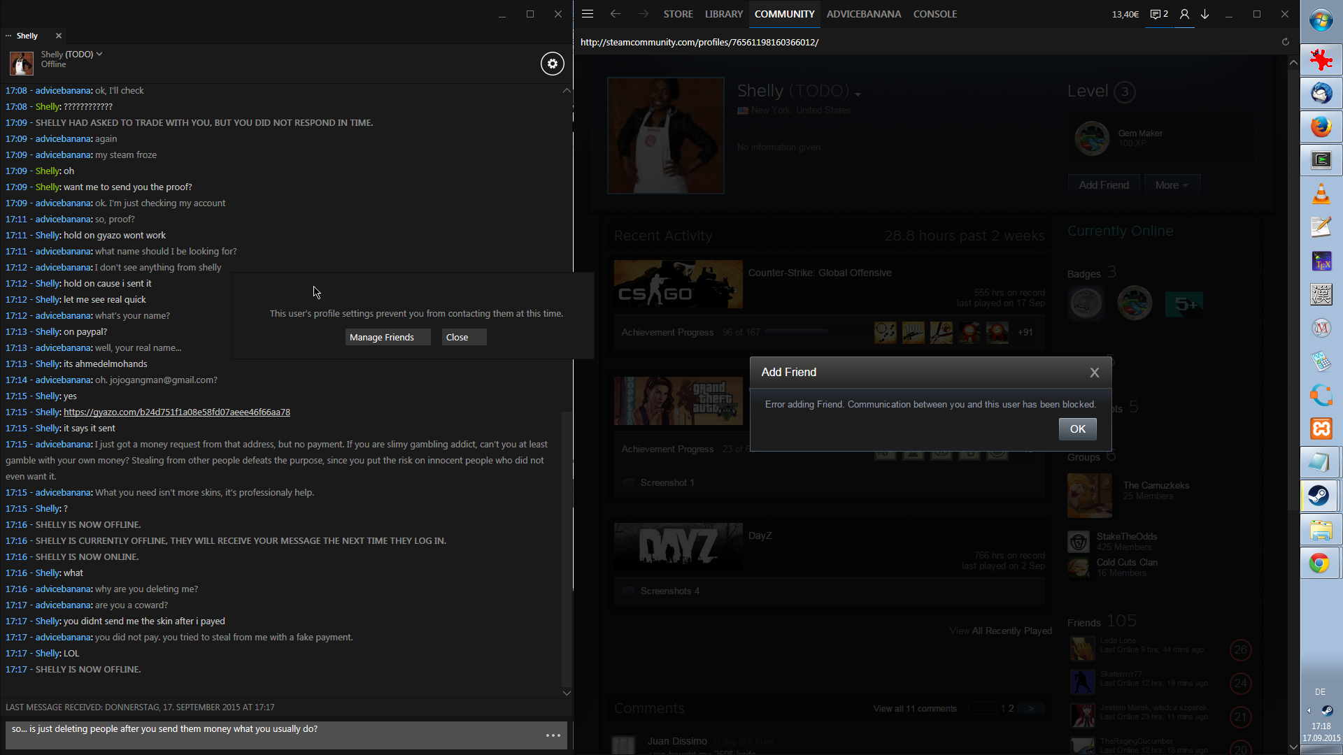This screenshot has width=1343, height=755.
Task: Open the gyazo link in chat
Action: pos(176,412)
